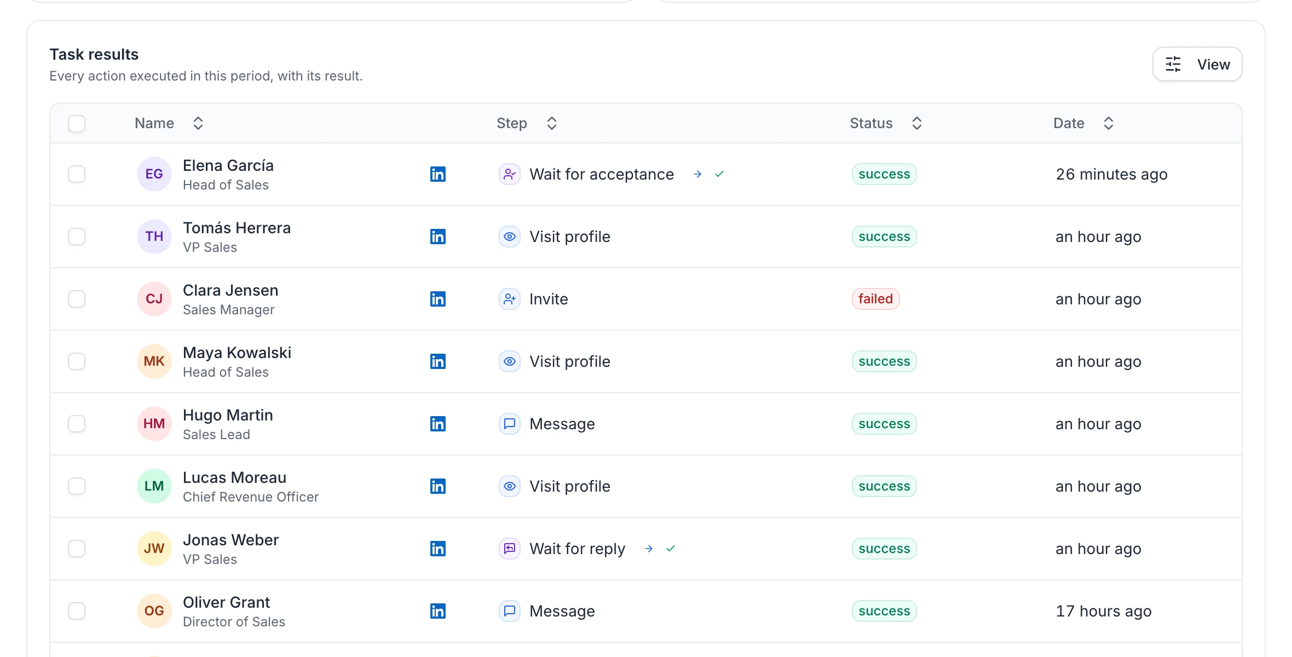The height and width of the screenshot is (657, 1292).
Task: Click the EG avatar circle
Action: tap(154, 174)
